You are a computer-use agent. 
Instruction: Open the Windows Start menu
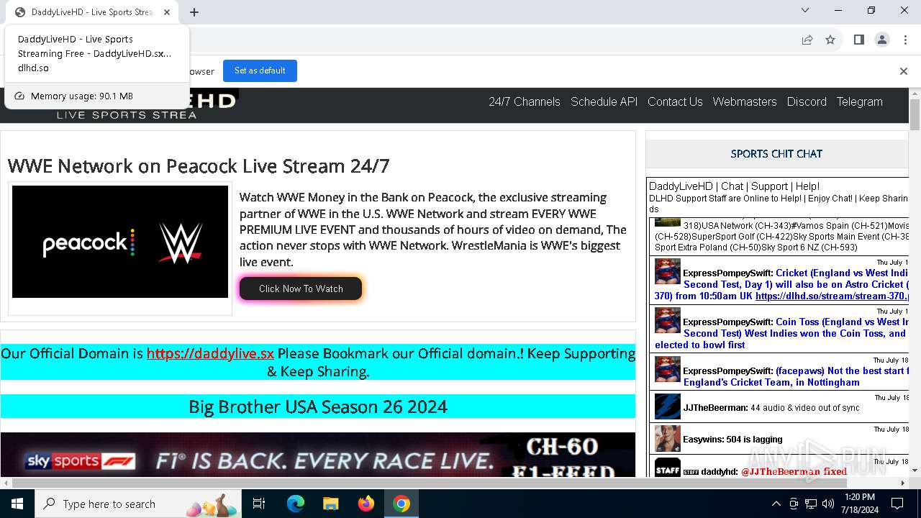coord(17,504)
